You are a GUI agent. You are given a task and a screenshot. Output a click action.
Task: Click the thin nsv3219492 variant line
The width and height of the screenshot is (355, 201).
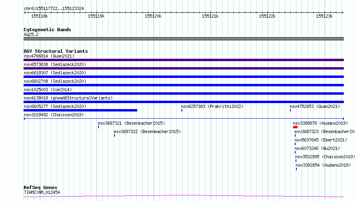[x=183, y=119]
